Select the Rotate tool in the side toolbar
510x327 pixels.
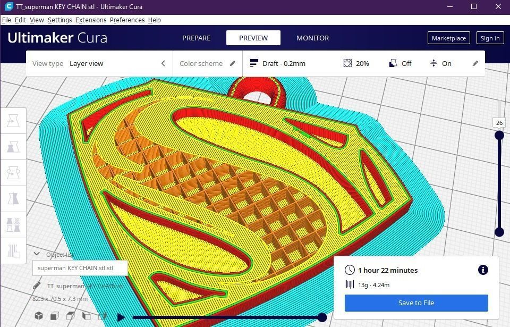(x=13, y=173)
